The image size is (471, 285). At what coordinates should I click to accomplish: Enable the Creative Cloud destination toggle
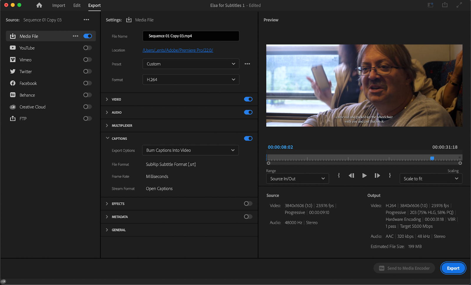[x=88, y=107]
